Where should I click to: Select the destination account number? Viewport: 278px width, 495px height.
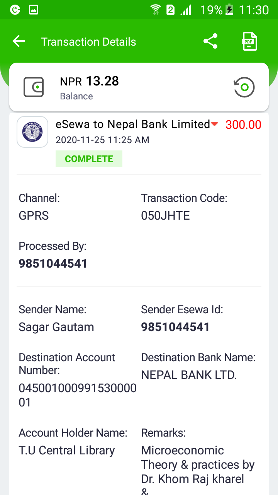(78, 395)
